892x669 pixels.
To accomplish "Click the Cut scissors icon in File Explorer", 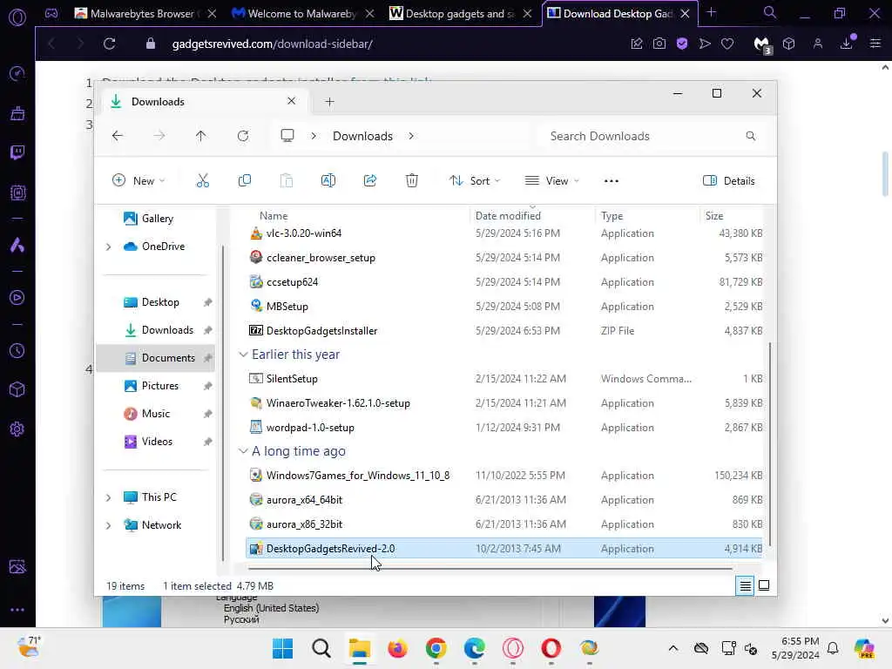I will (x=202, y=181).
